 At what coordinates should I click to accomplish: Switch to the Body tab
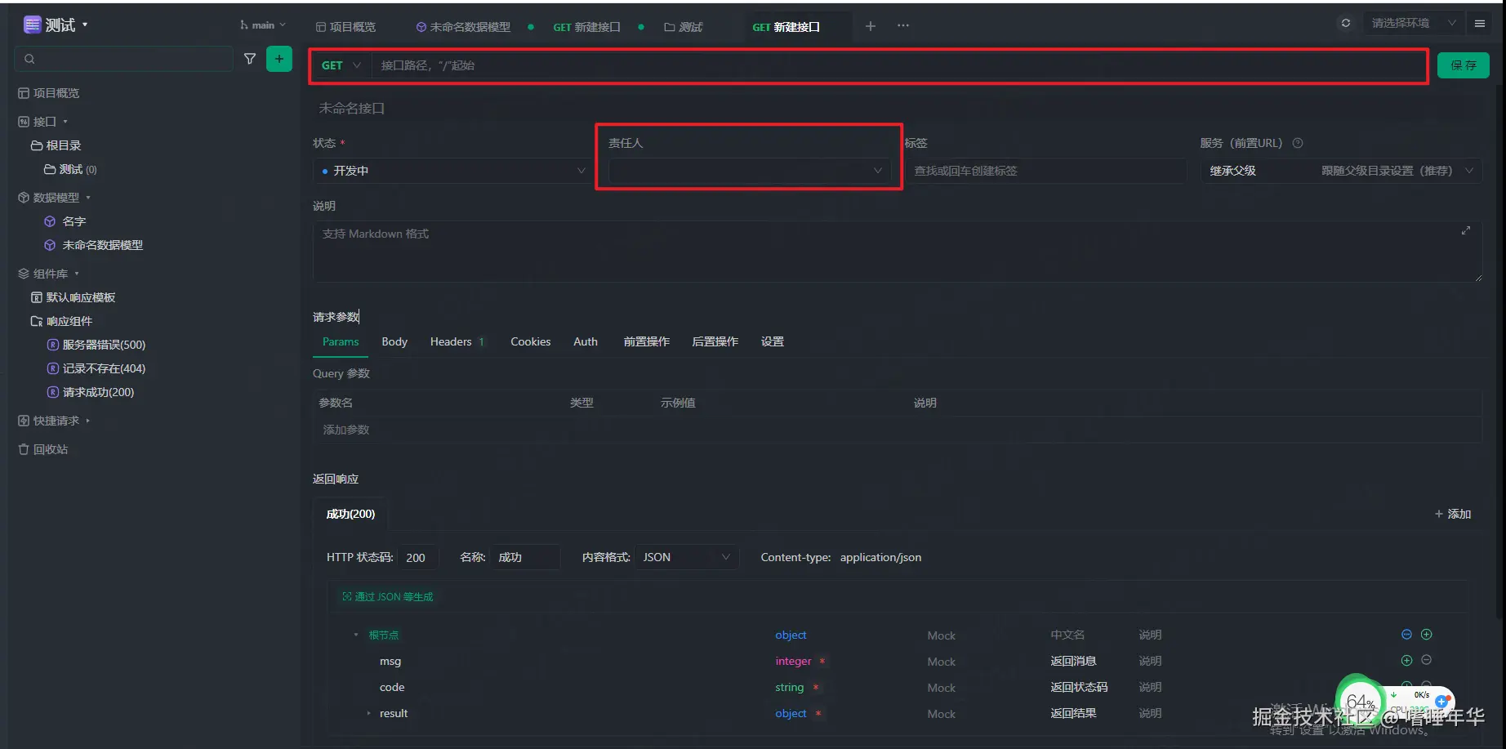tap(394, 341)
